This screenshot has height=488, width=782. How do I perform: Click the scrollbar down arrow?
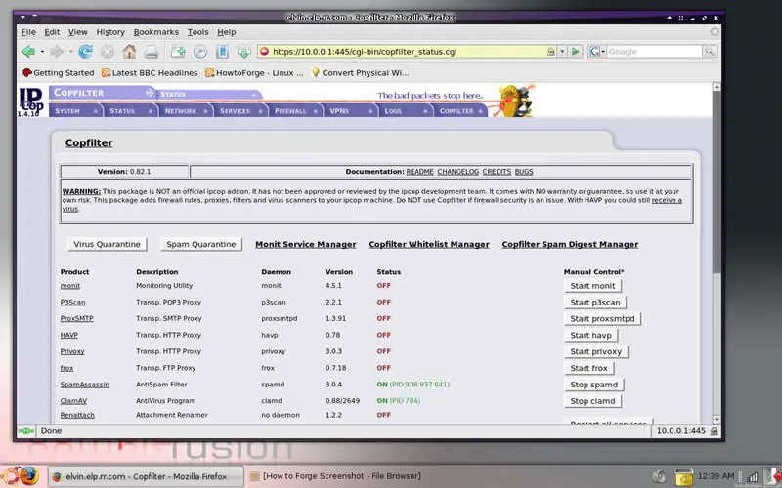[717, 420]
